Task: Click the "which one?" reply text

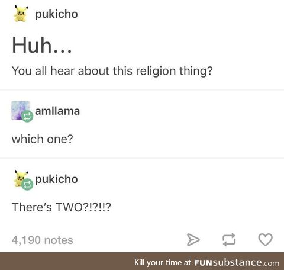Action: point(43,139)
